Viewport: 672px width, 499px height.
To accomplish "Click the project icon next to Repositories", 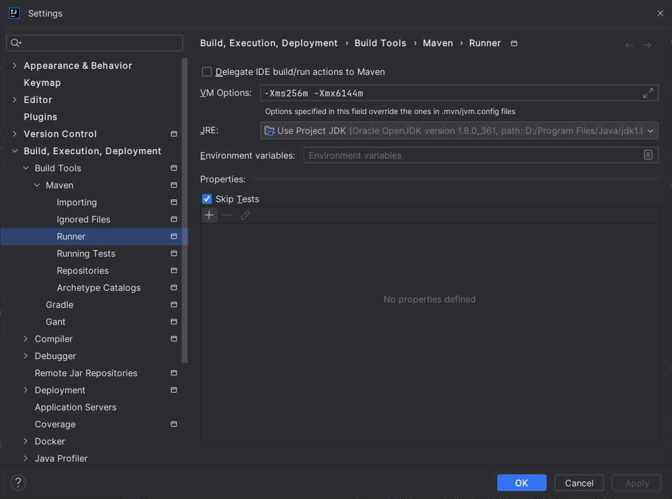I will click(x=174, y=270).
